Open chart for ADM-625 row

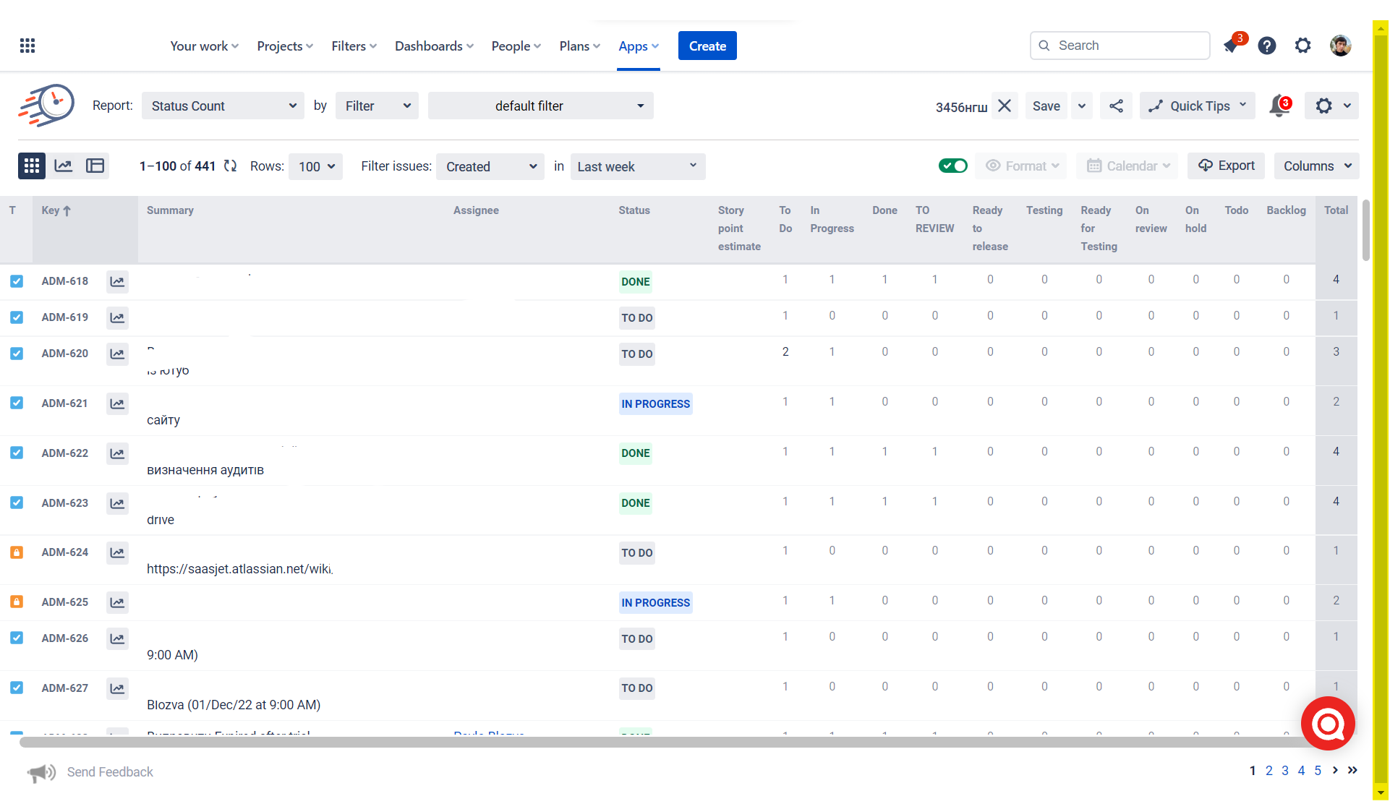point(117,602)
